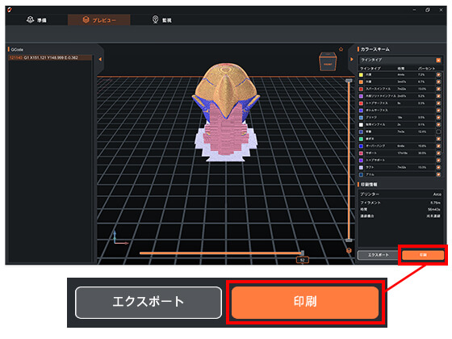Reset view with the home icon
Viewport: 452px width, 339px height.
[341, 49]
